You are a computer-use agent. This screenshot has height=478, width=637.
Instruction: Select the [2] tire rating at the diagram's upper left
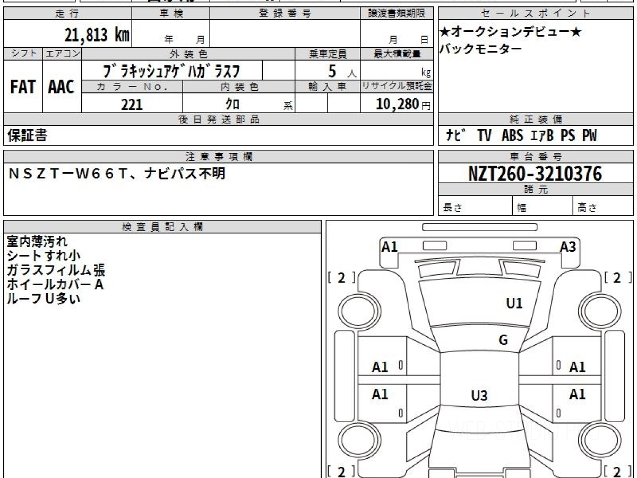(x=341, y=277)
